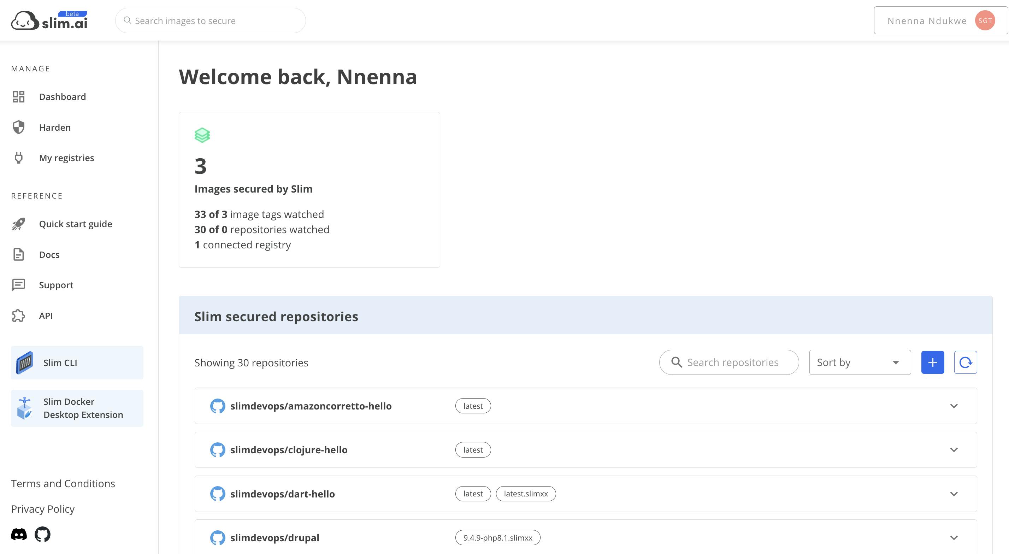The image size is (1009, 554).
Task: Click '33 of 3 image tags watched' text
Action: [259, 214]
